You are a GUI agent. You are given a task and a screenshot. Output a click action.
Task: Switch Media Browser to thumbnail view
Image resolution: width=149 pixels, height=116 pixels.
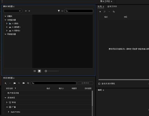[x=39, y=71]
